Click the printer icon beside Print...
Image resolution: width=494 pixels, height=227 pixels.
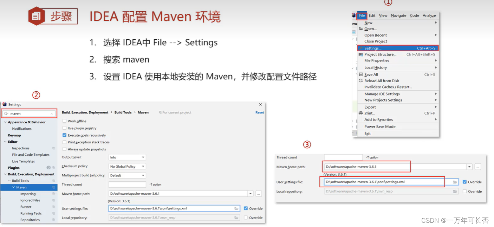(x=361, y=113)
